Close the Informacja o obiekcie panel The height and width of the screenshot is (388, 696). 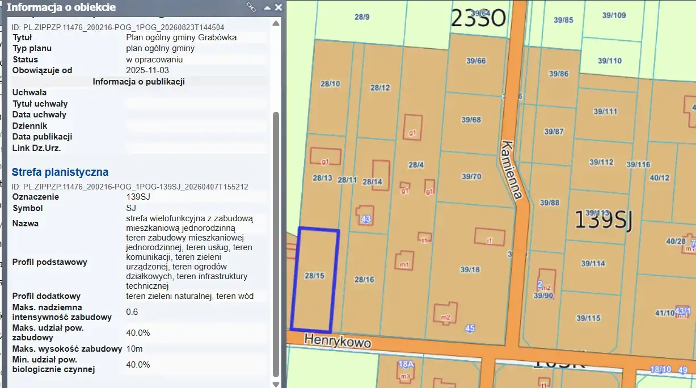[x=278, y=7]
